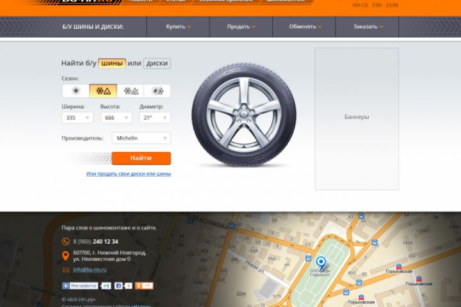This screenshot has height=307, width=461.
Task: Open the Высота dropdown showing 666
Action: point(117,118)
